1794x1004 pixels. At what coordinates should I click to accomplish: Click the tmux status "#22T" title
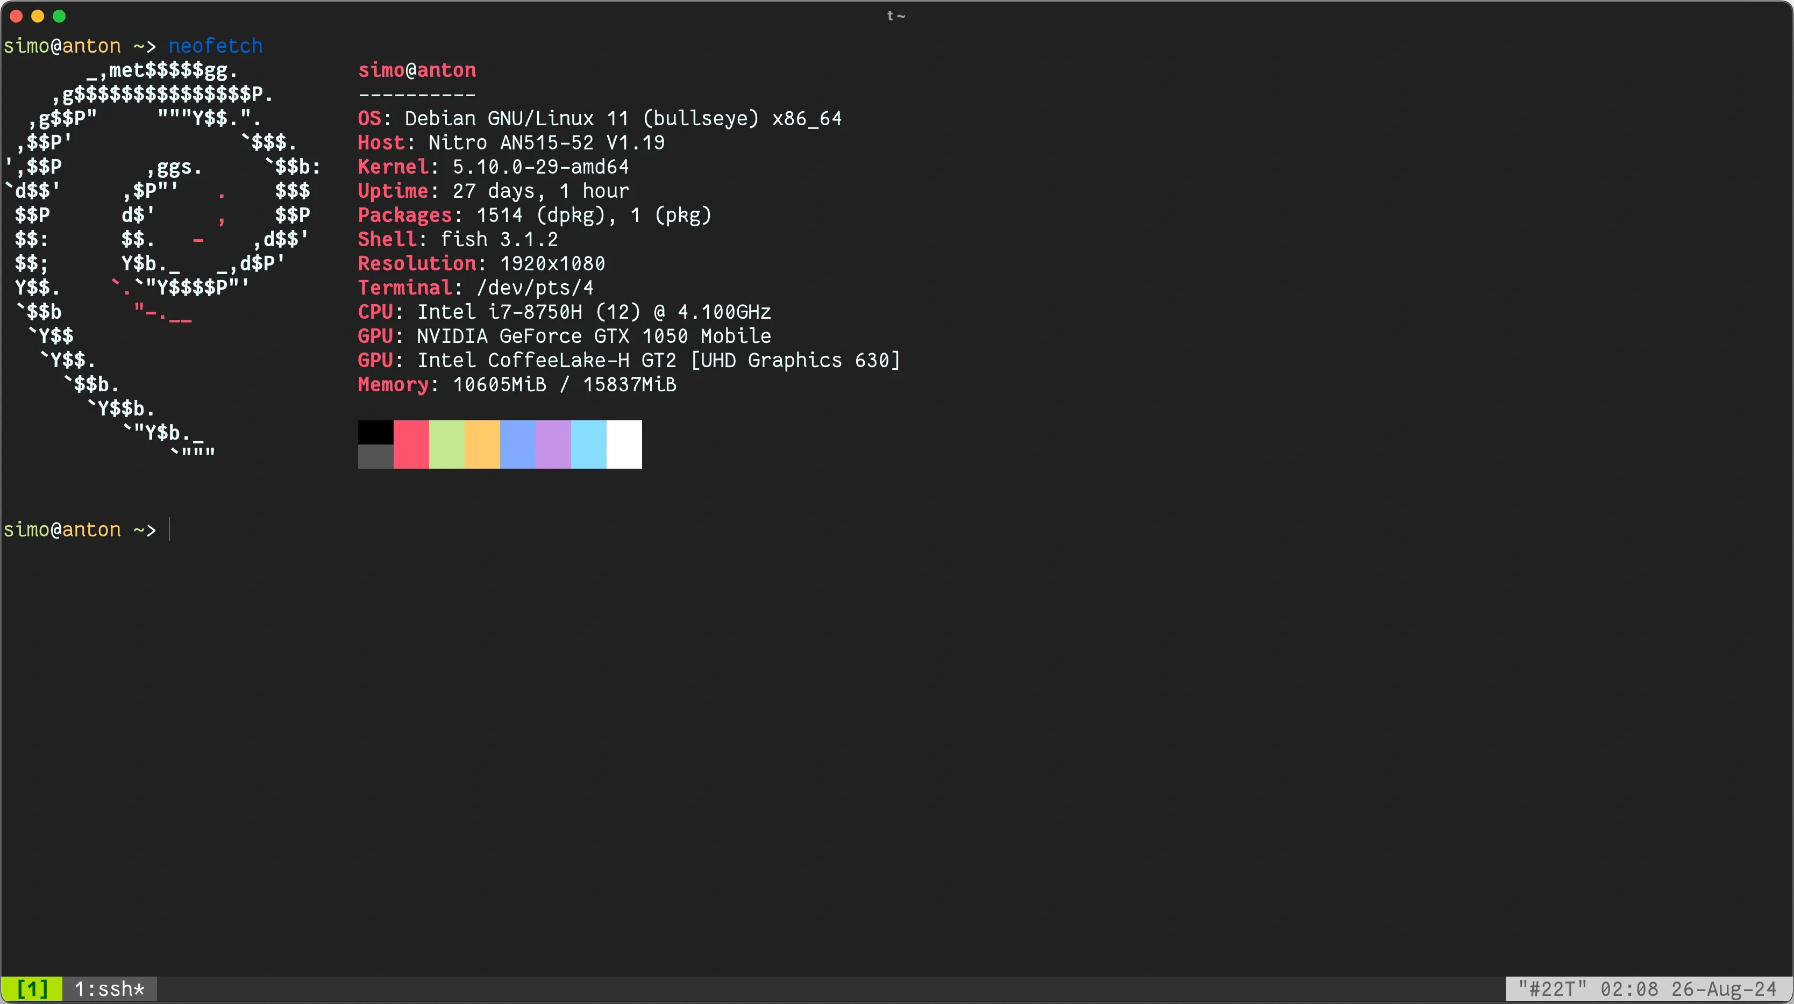(1553, 989)
